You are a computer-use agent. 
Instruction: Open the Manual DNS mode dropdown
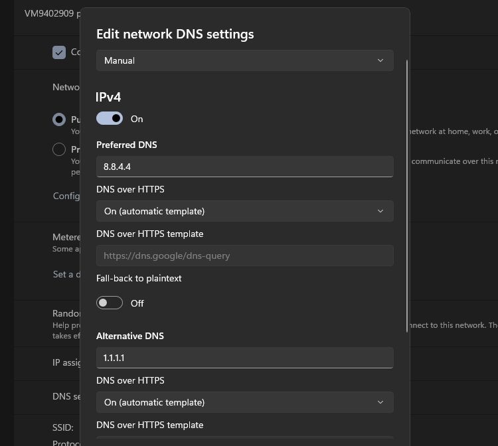[x=244, y=60]
